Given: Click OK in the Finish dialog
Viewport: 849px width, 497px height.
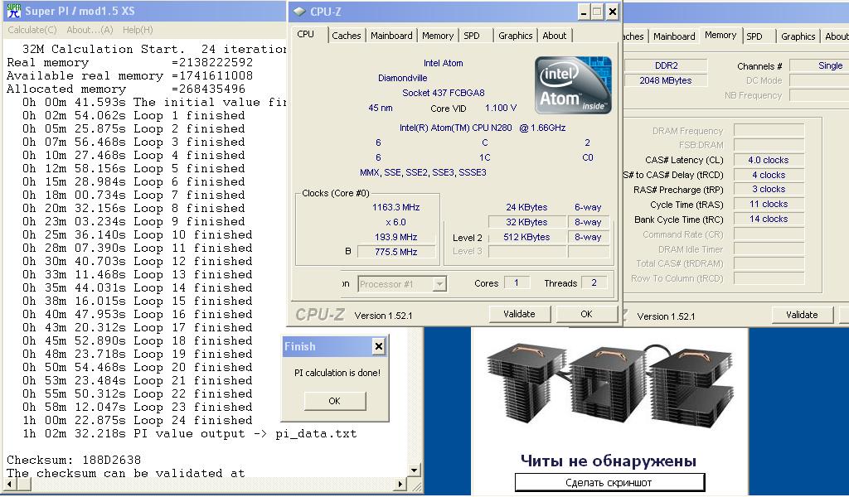Looking at the screenshot, I should pyautogui.click(x=335, y=401).
